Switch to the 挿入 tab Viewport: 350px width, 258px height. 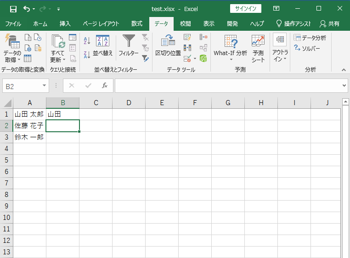65,24
